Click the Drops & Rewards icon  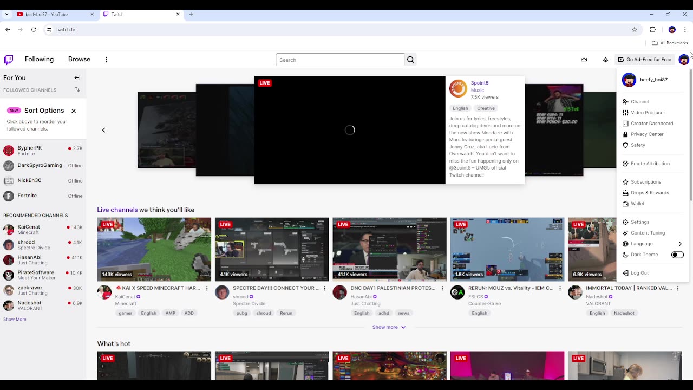[x=625, y=193]
